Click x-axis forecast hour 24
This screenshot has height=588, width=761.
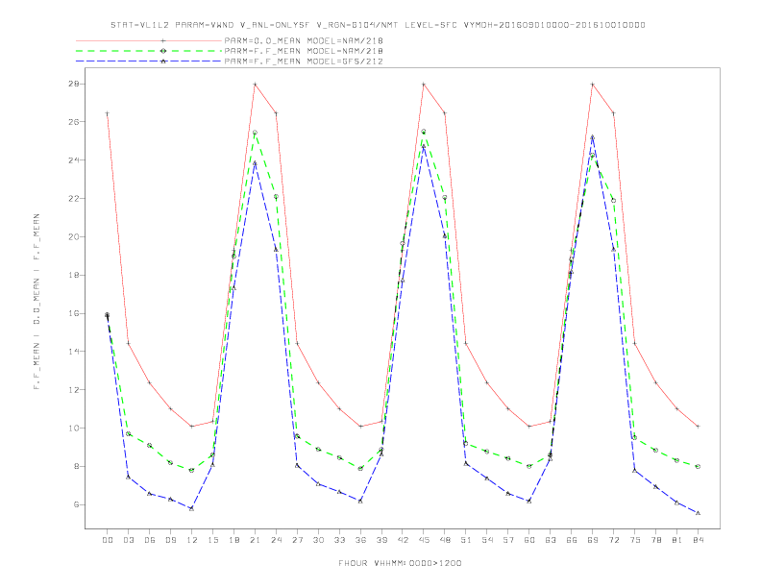pyautogui.click(x=276, y=540)
